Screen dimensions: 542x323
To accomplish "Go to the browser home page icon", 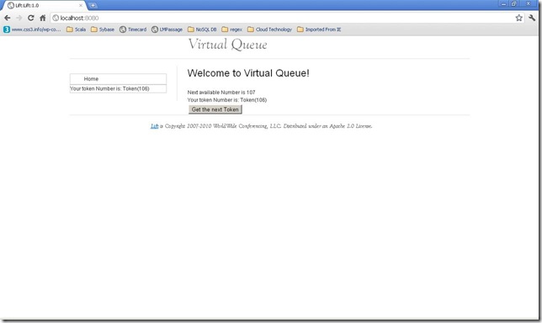I will 43,18.
